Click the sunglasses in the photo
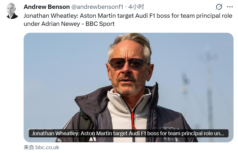238x153 pixels. pyautogui.click(x=128, y=64)
